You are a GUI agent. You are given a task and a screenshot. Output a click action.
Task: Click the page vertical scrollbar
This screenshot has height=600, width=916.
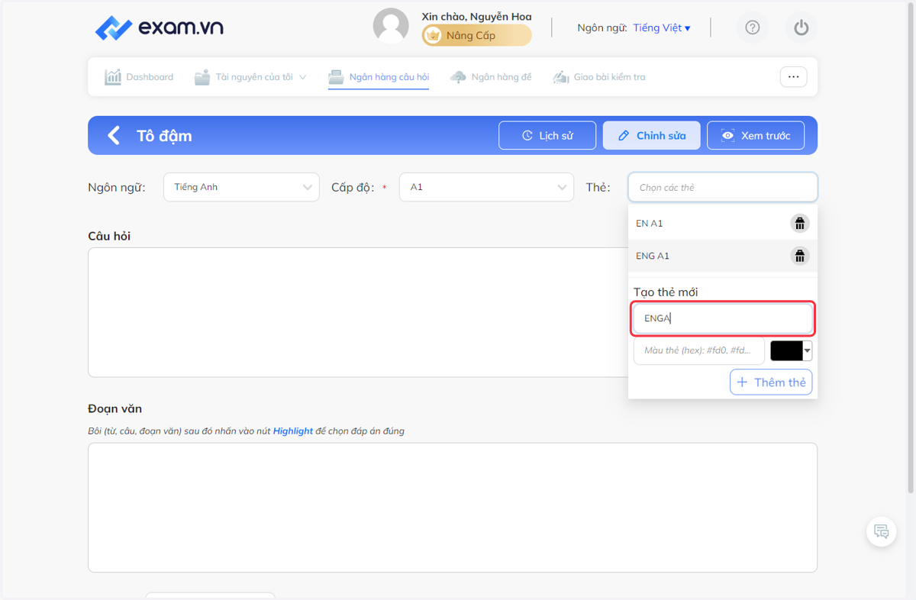pos(910,247)
